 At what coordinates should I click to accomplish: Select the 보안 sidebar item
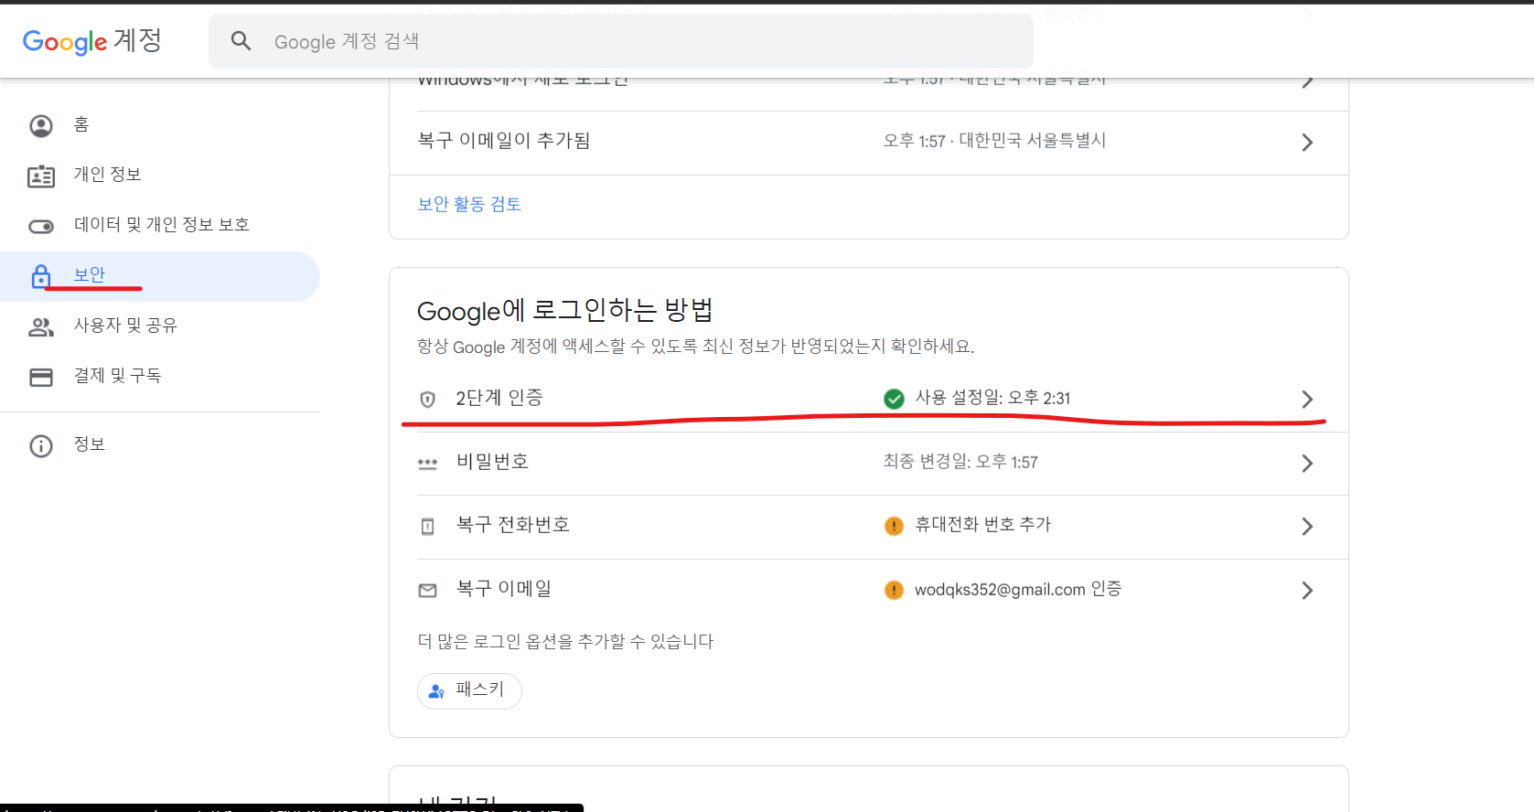(160, 276)
